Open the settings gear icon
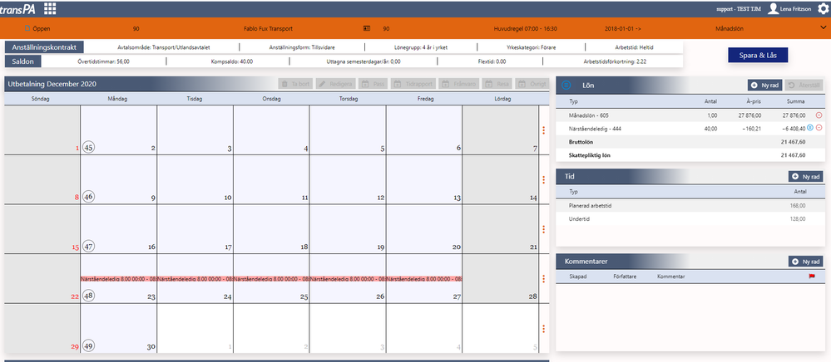The image size is (831, 362). pyautogui.click(x=823, y=8)
